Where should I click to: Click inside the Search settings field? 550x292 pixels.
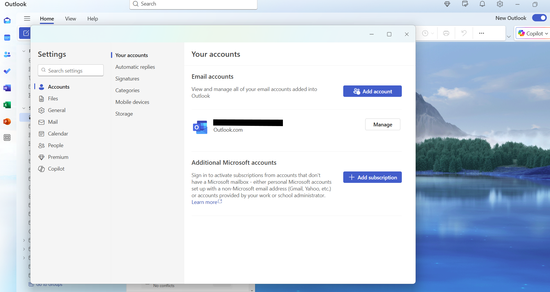coord(70,70)
